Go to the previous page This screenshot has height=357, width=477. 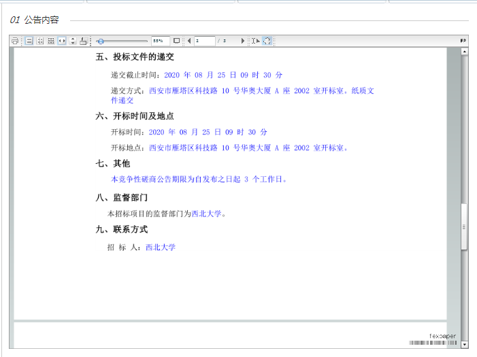pos(189,41)
